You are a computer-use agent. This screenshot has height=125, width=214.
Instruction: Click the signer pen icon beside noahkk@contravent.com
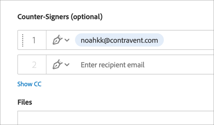coord(58,40)
